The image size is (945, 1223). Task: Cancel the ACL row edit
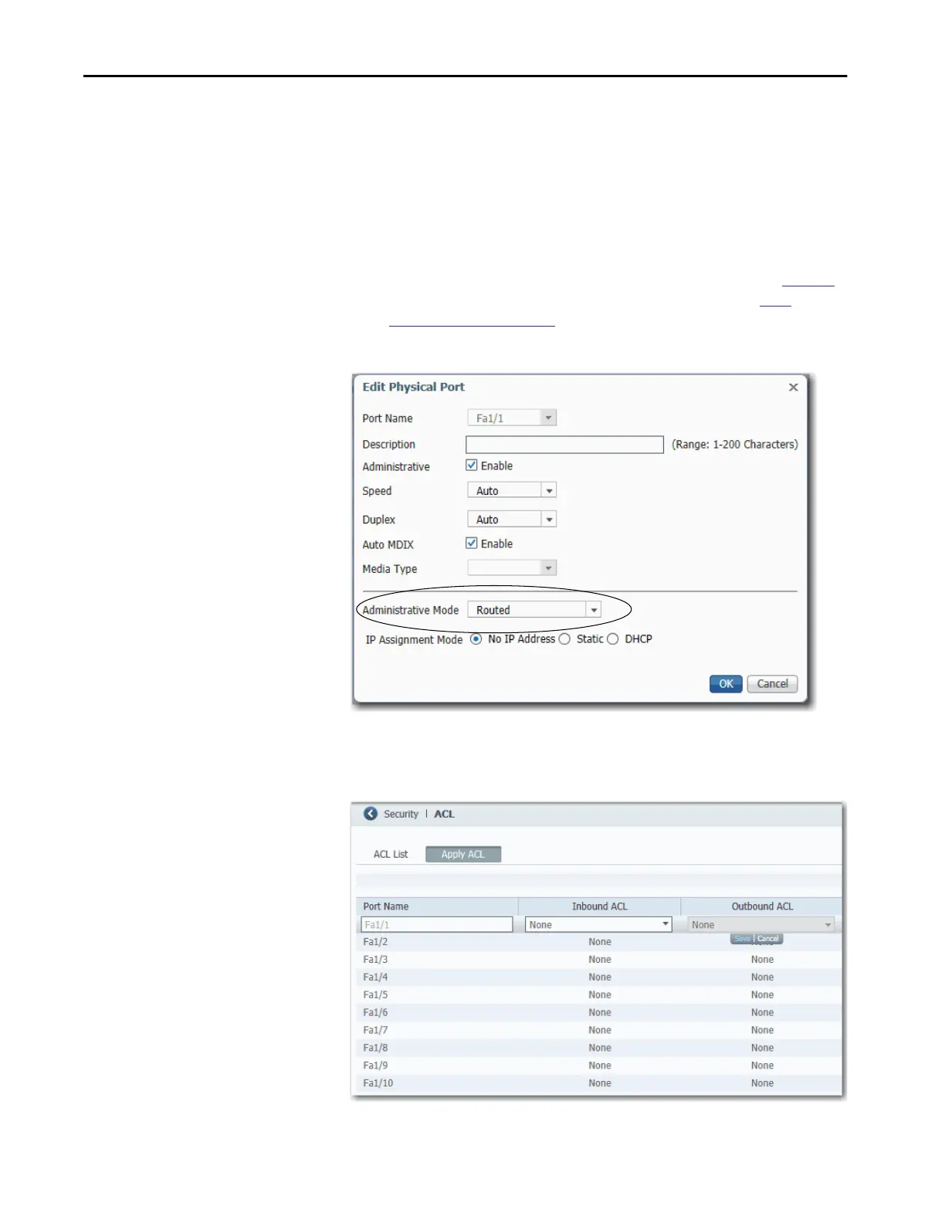tap(768, 939)
